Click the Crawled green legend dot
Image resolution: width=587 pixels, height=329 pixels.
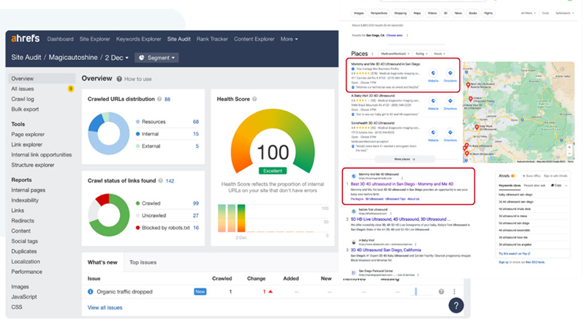[x=138, y=203]
